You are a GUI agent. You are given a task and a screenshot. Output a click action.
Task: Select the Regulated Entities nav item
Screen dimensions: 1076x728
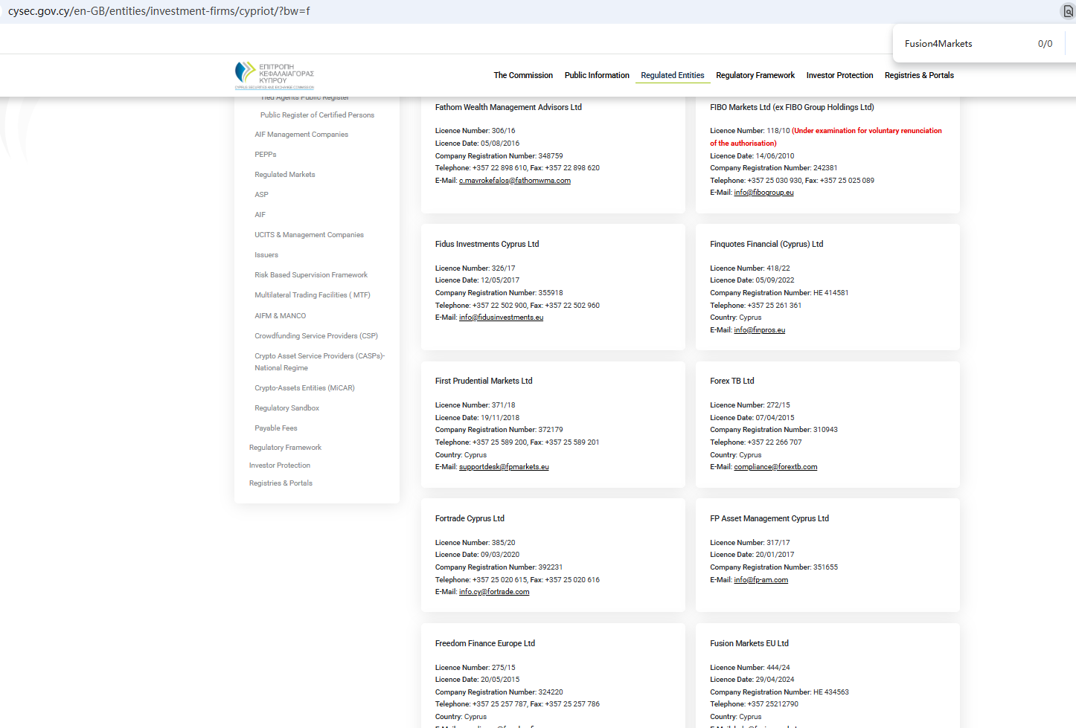672,75
